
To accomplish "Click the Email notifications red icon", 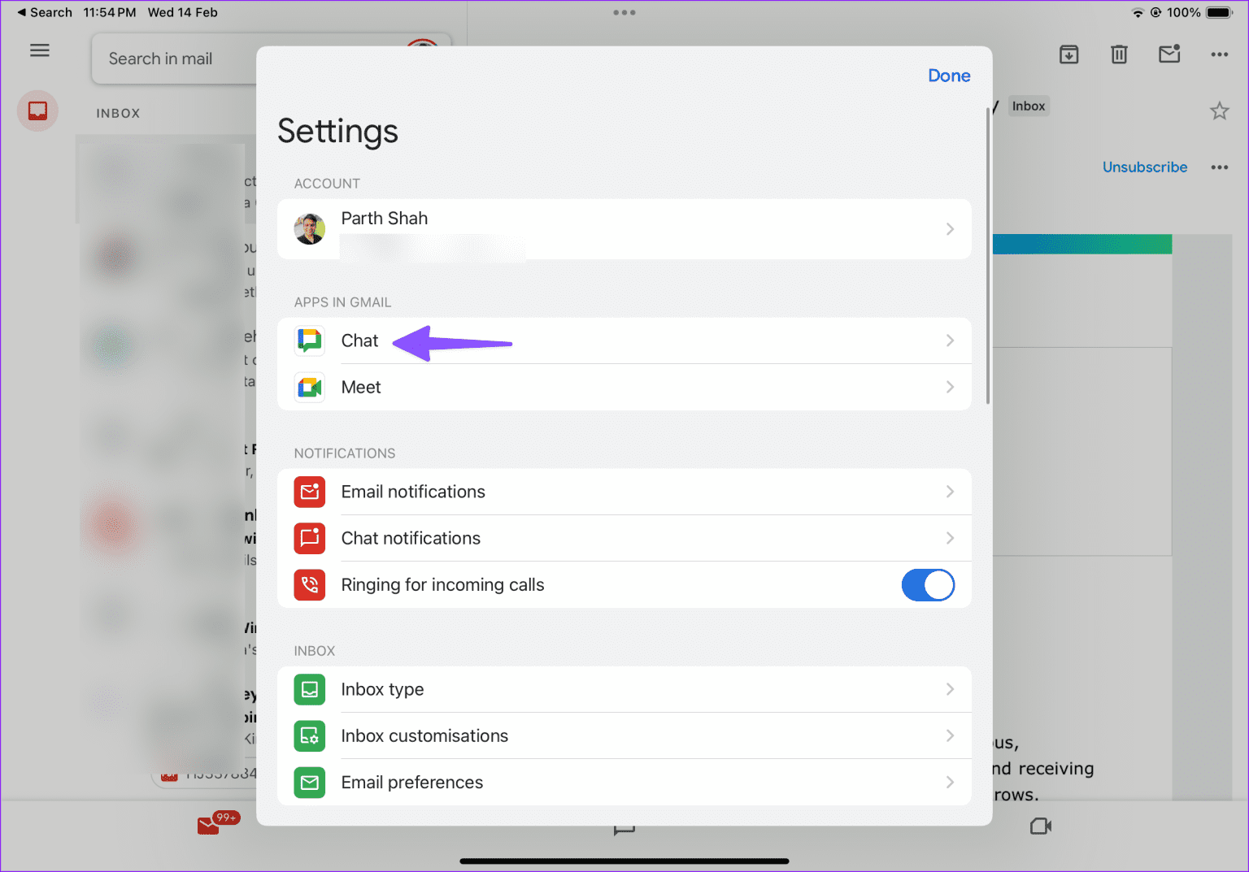I will [x=310, y=492].
